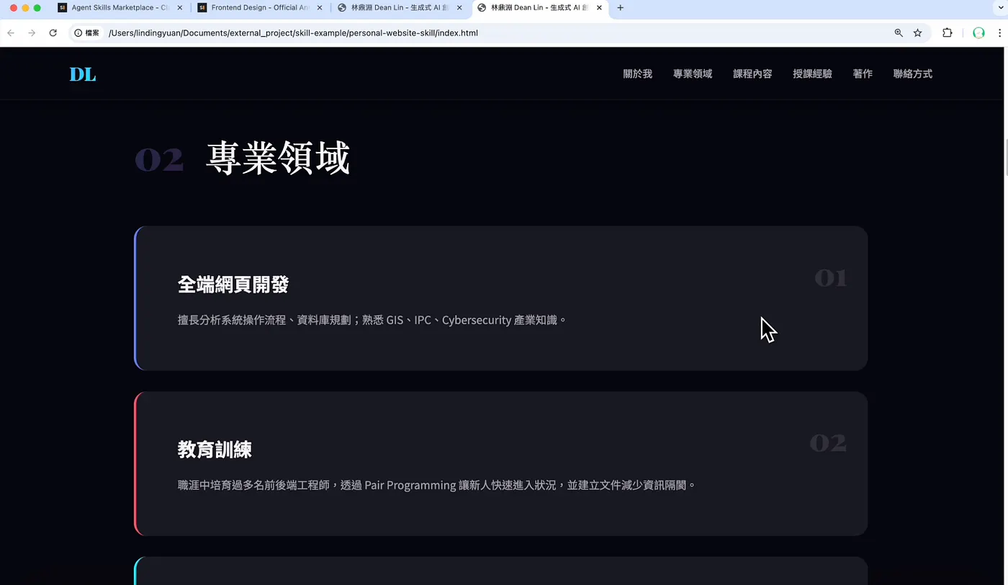This screenshot has height=585, width=1008.
Task: Click the 專業領域 section heading
Action: 278,158
